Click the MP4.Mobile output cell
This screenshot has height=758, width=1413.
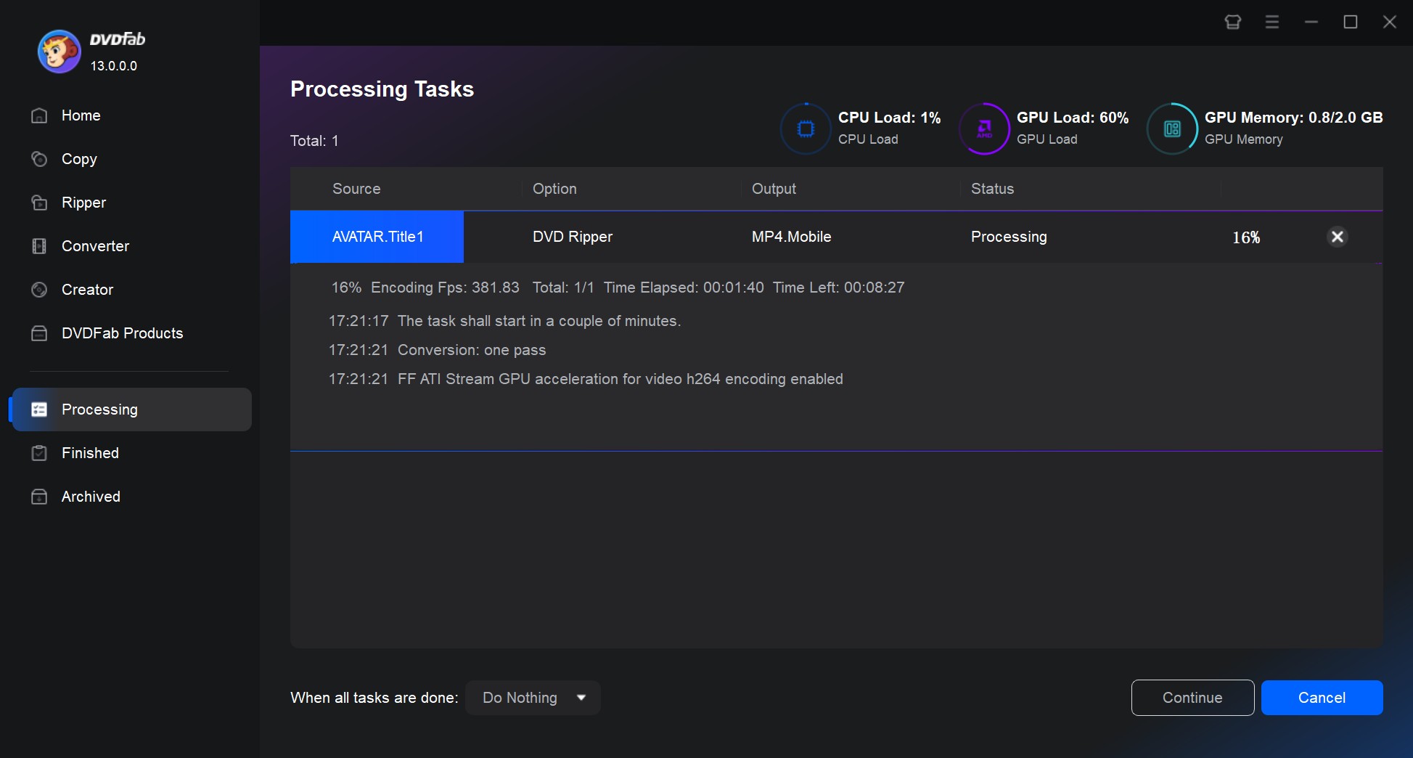791,237
